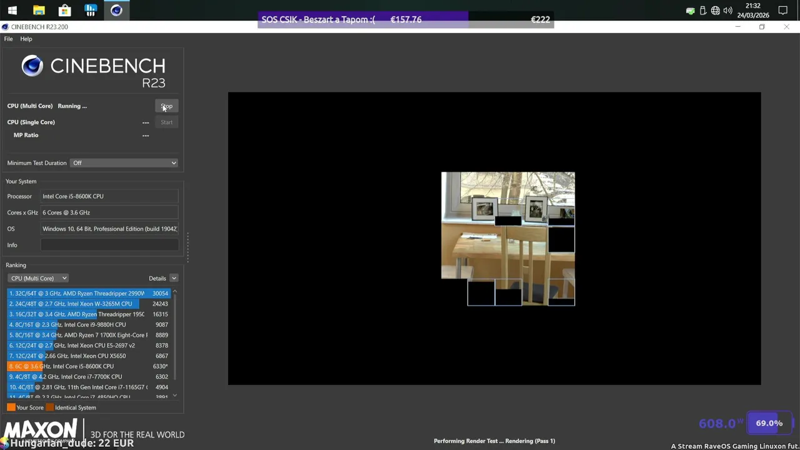The width and height of the screenshot is (800, 450).
Task: Open the network globe tray icon
Action: (x=715, y=11)
